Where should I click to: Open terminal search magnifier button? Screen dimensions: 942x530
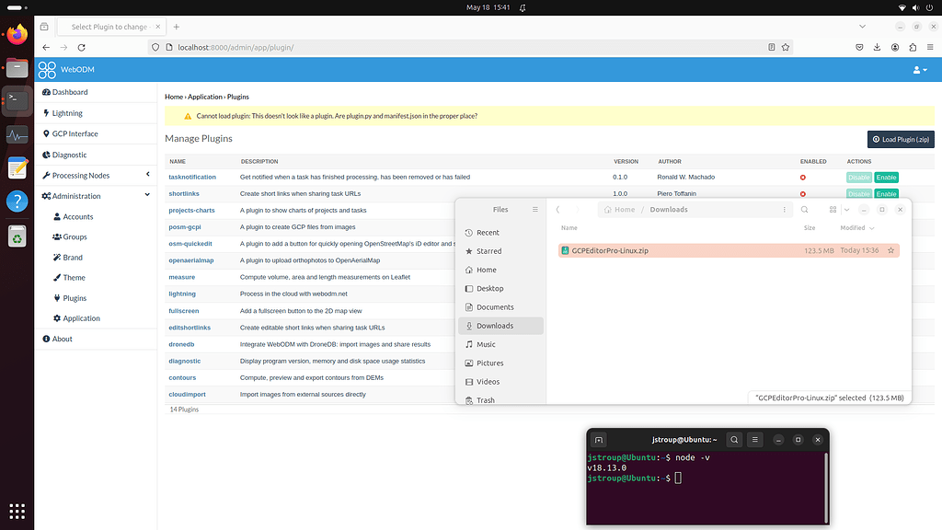click(x=734, y=440)
